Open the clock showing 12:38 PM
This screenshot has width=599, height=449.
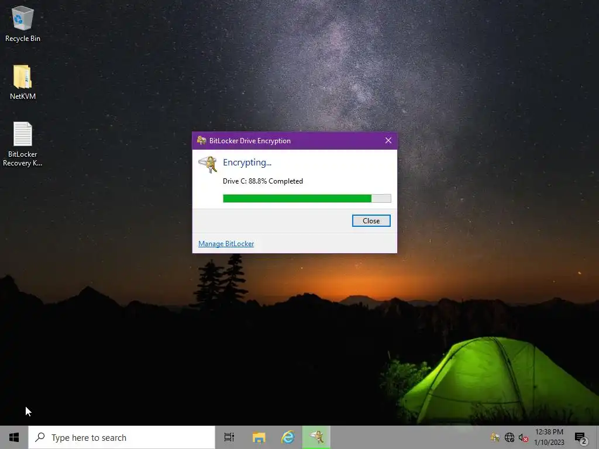point(549,437)
